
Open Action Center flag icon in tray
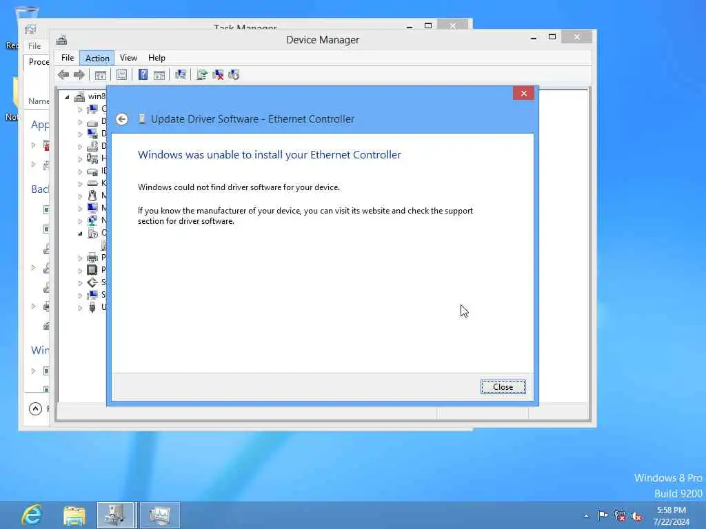[x=603, y=515]
